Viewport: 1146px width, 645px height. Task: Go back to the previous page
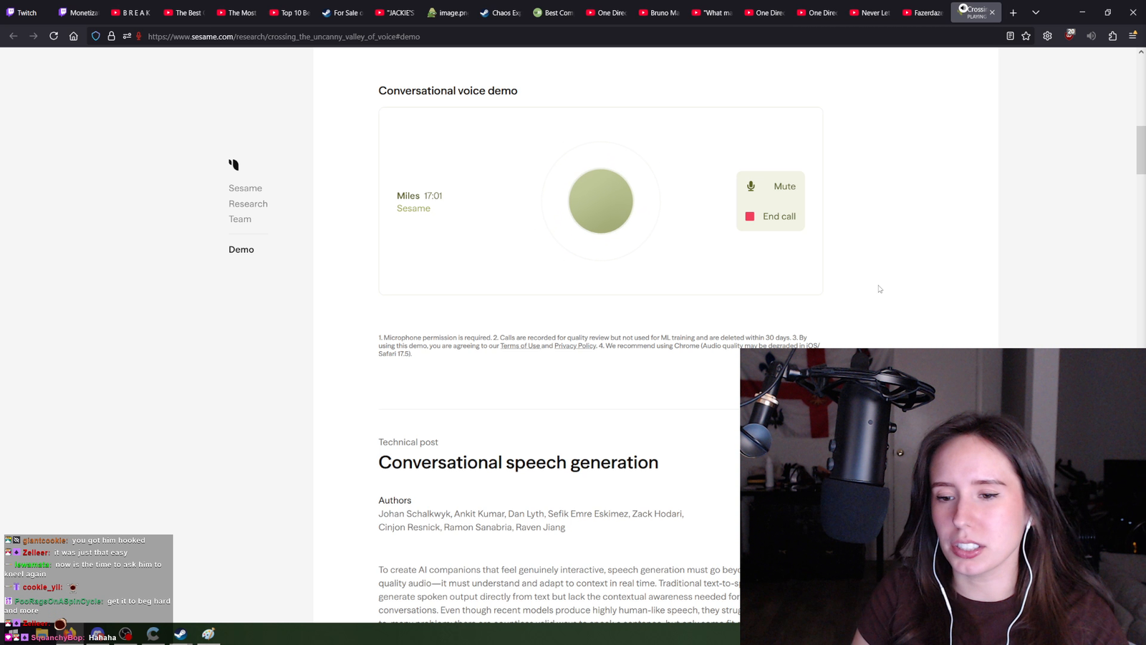pos(14,36)
